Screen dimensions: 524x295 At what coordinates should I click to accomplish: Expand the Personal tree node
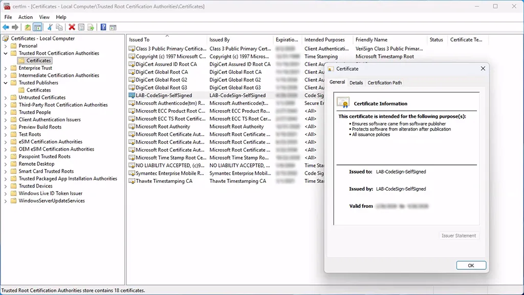[5, 46]
